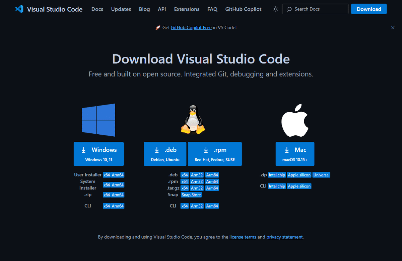Image resolution: width=402 pixels, height=261 pixels.
Task: Select Arm64 for Linux CLI
Action: (212, 206)
